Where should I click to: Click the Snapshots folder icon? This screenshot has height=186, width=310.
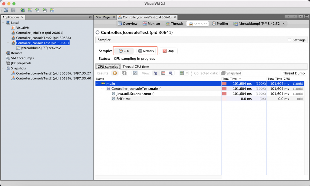tap(8, 68)
